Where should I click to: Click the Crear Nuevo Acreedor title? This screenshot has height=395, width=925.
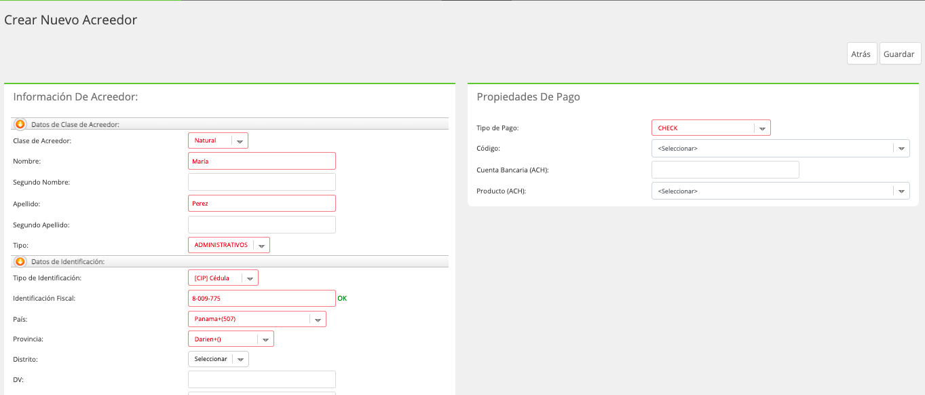tap(71, 20)
